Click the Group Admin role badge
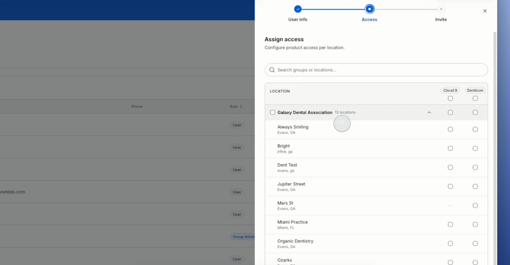Screen dimensions: 510x265 pos(243,237)
